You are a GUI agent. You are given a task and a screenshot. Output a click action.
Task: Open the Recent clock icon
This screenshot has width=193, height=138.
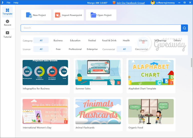[x=8, y=22]
